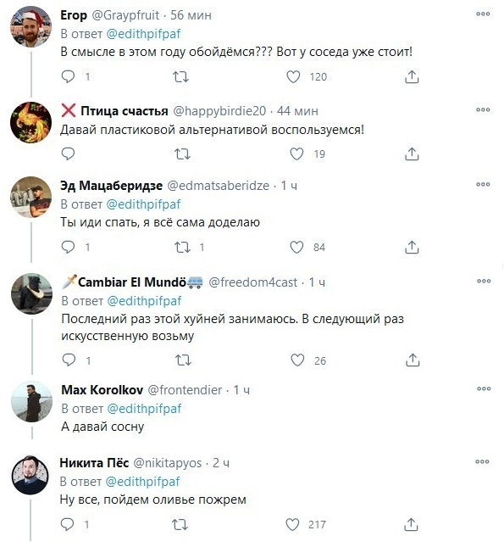Retweet Егор's reply about the neighbor

pyautogui.click(x=181, y=76)
